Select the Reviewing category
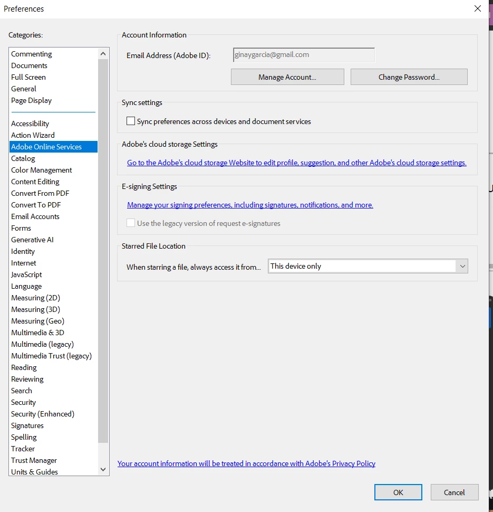493x512 pixels. point(53,379)
